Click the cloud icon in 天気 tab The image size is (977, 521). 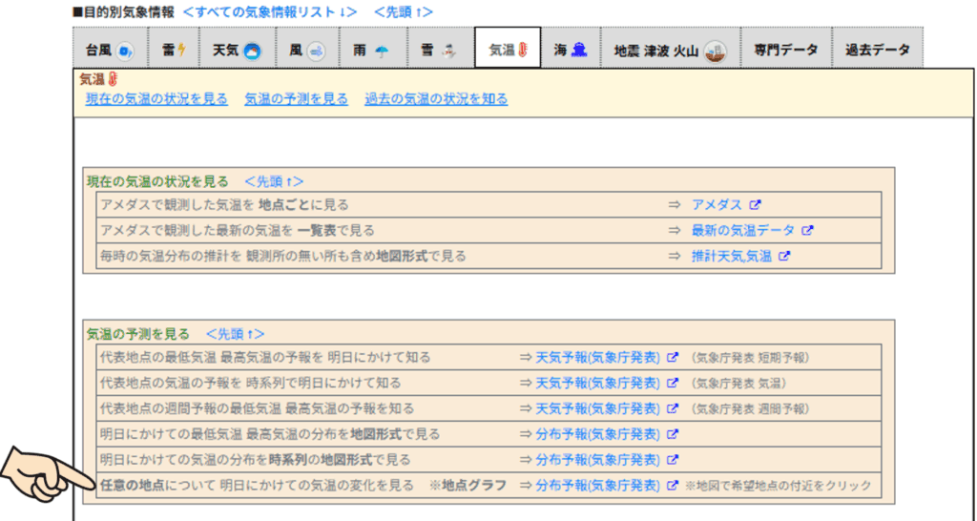tap(251, 50)
